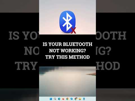Click the taskbar Search magnifier icon
Image resolution: width=135 pixels, height=101 pixels.
pyautogui.click(x=55, y=99)
